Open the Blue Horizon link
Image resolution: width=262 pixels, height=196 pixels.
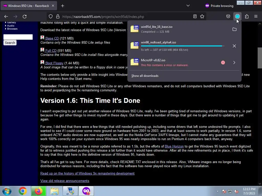pos(174,146)
